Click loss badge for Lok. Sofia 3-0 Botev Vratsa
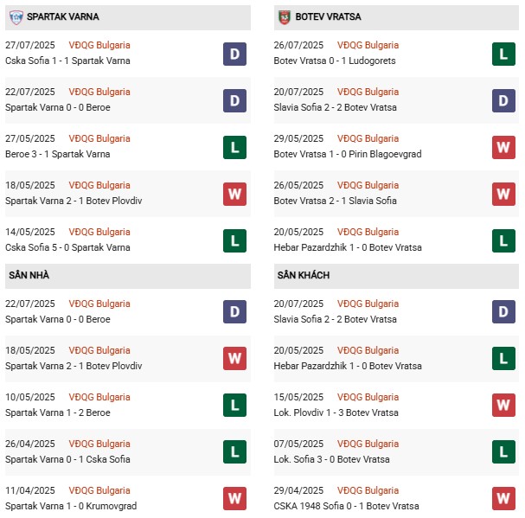The width and height of the screenshot is (525, 518). [x=503, y=453]
